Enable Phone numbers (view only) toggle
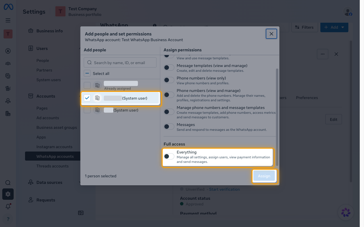The width and height of the screenshot is (364, 227). pos(169,80)
